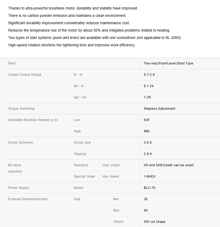
Task: Click the sentence mentioning BL-2000
Action: 95,38
